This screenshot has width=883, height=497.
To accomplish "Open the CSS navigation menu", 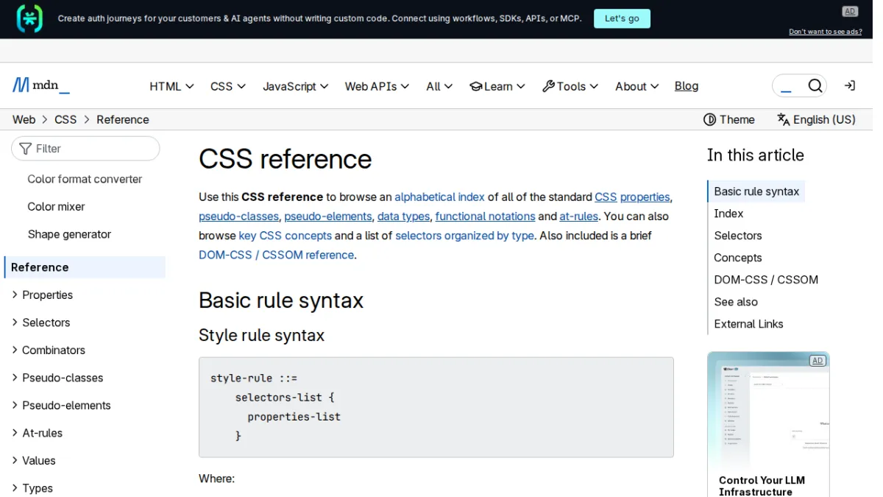I will point(228,86).
